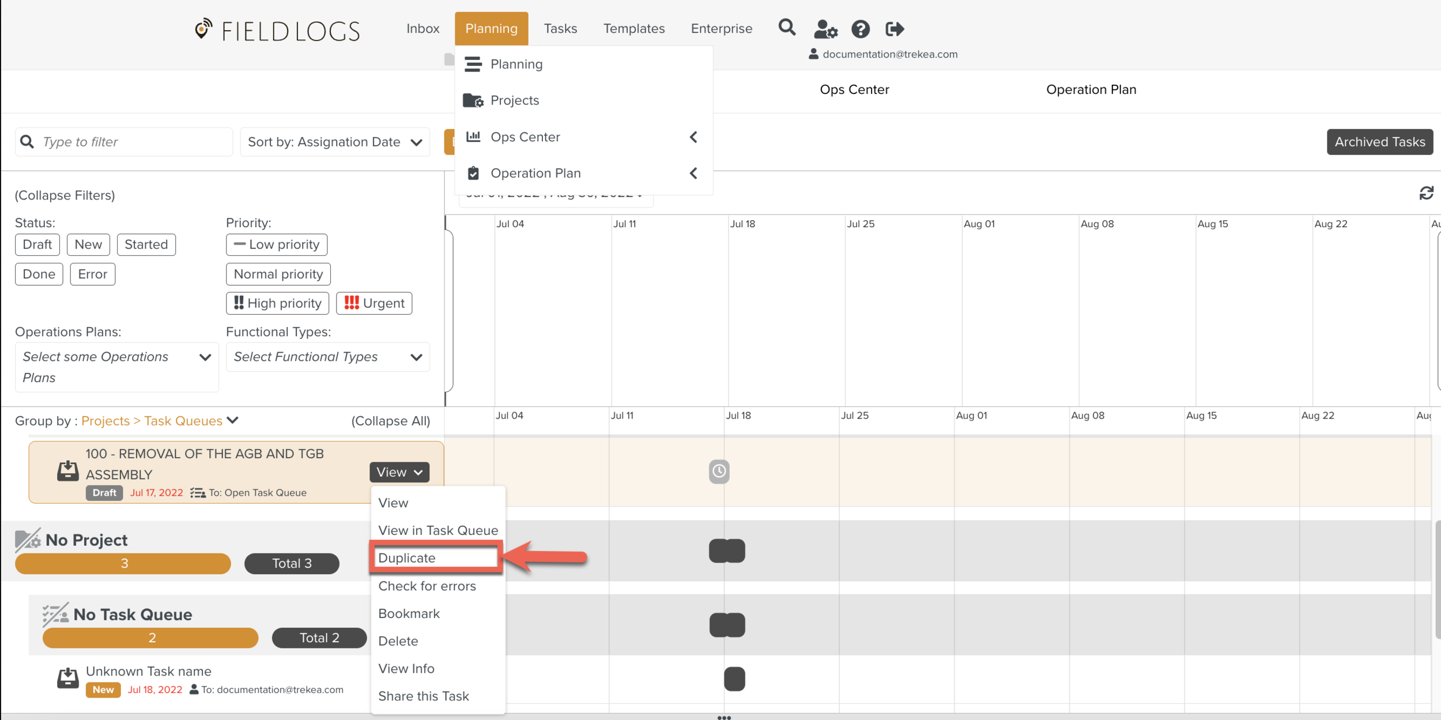
Task: Click the help question mark icon
Action: tap(860, 29)
